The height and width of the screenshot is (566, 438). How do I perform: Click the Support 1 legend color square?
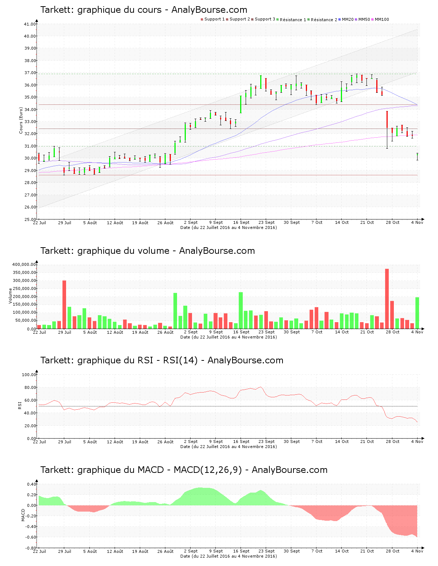[x=202, y=19]
